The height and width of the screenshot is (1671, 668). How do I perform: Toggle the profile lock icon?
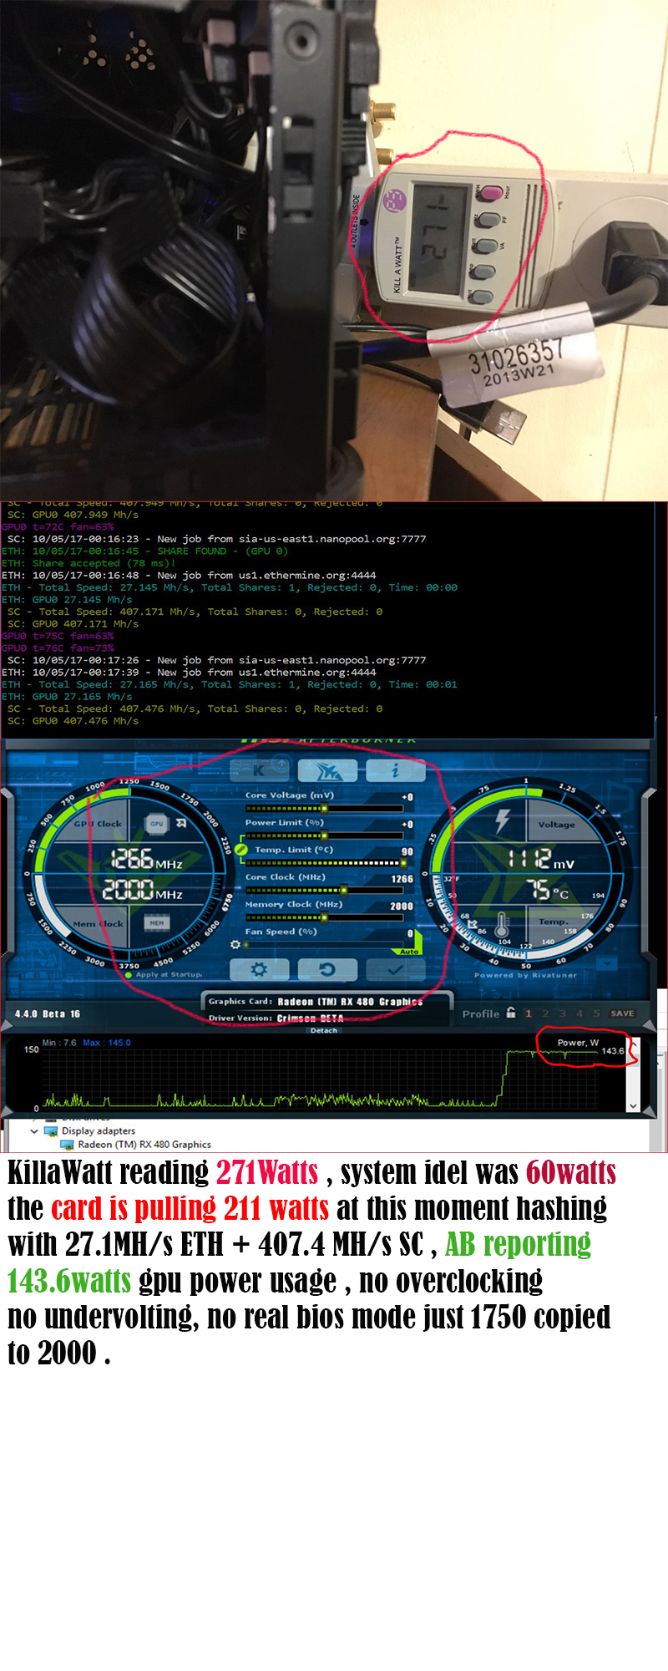pos(510,1013)
